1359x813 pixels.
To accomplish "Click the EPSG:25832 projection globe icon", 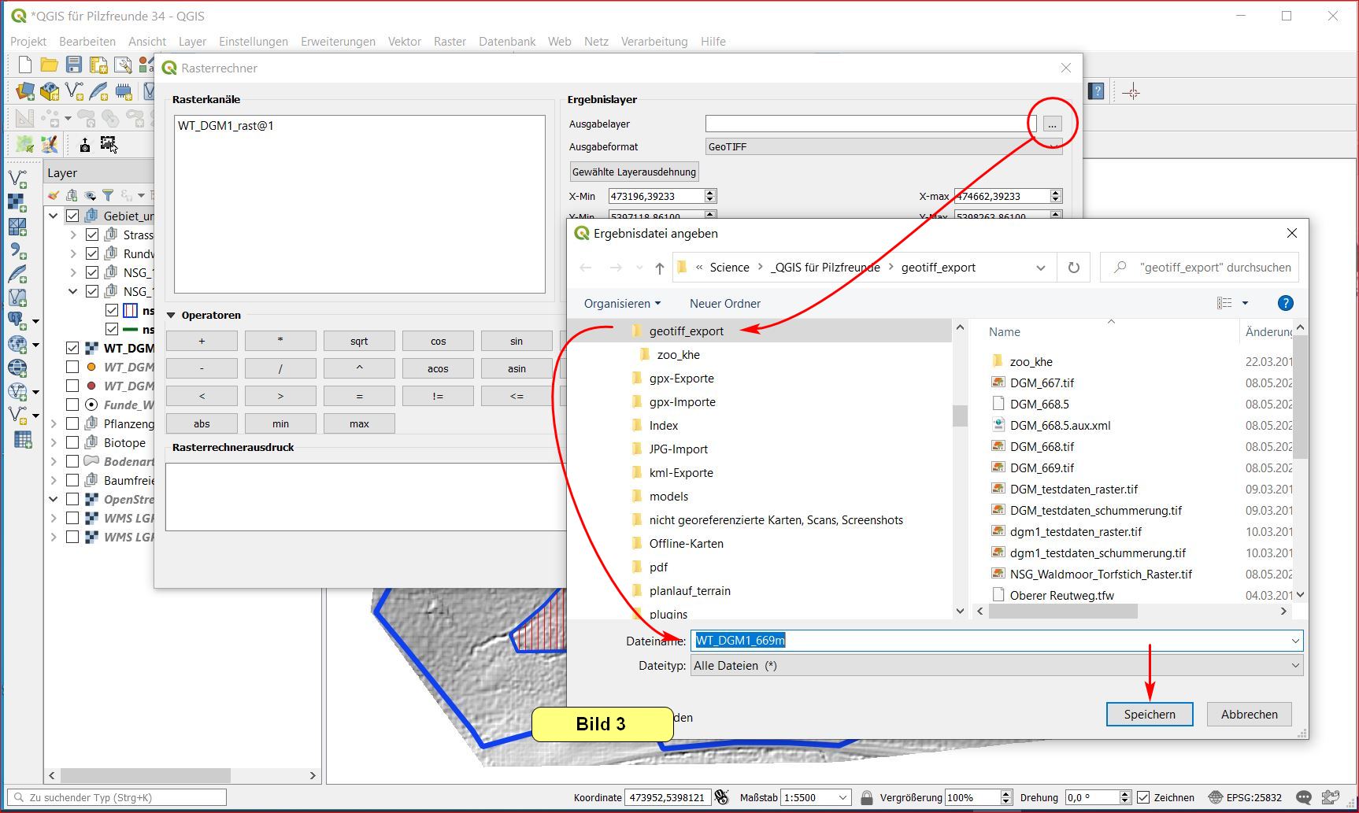I will [1216, 797].
